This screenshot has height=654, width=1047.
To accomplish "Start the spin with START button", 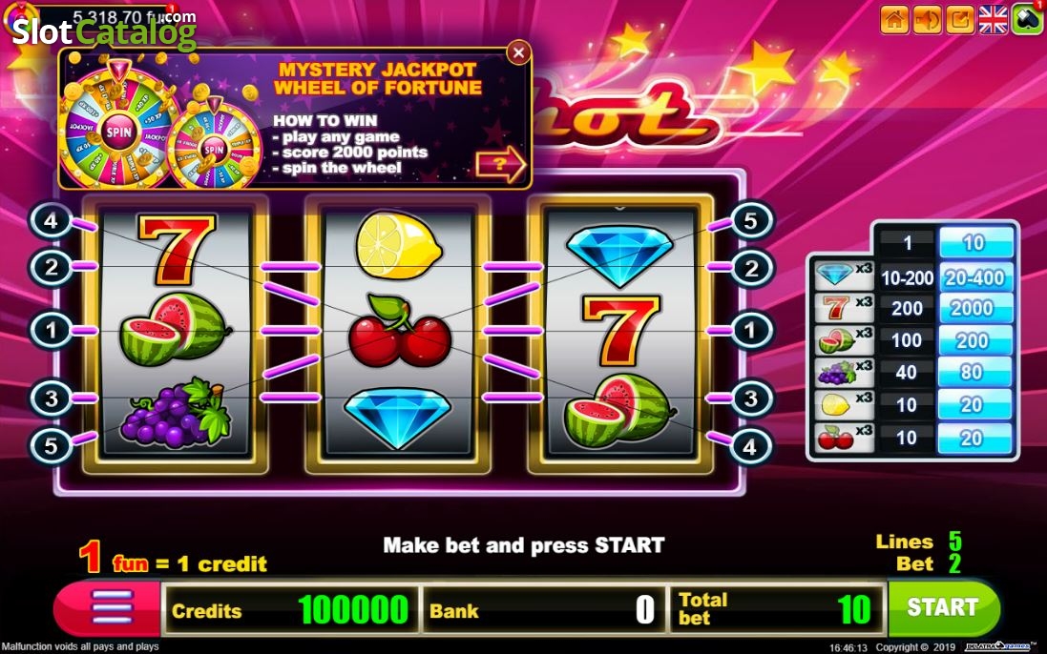I will pyautogui.click(x=943, y=607).
